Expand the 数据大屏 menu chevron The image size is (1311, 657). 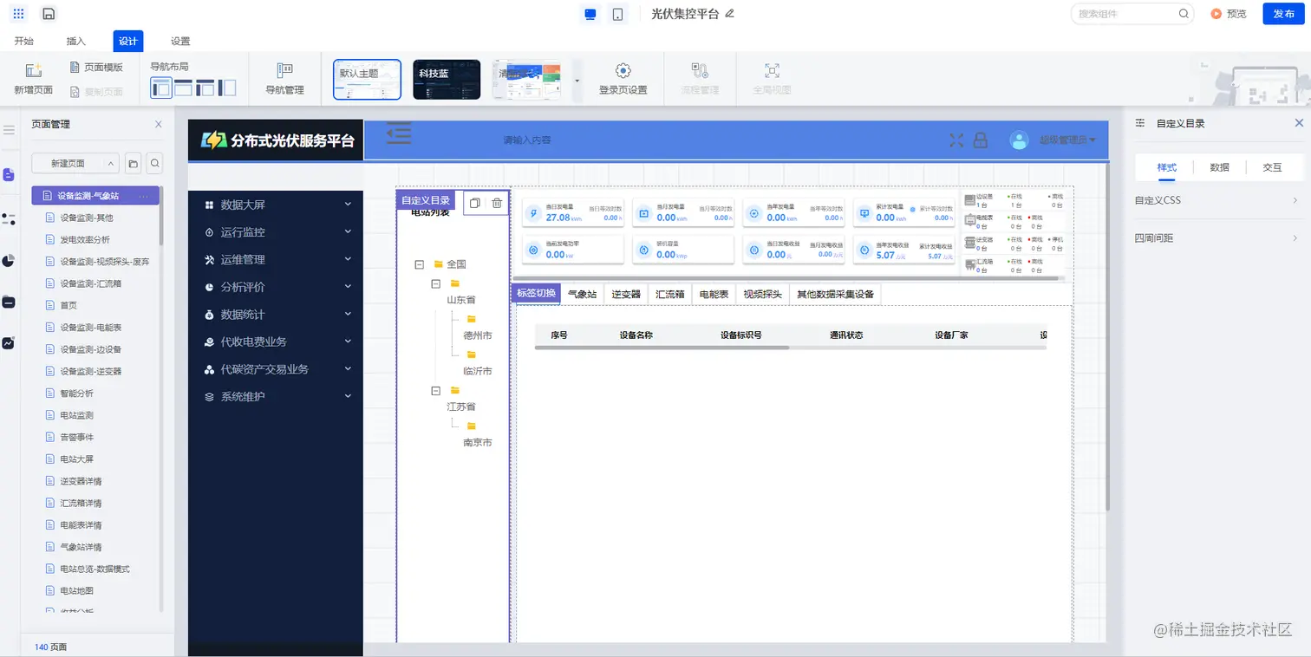(348, 204)
